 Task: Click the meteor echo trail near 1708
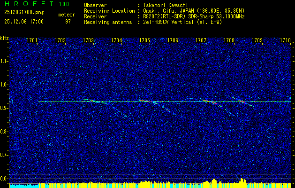point(242,102)
